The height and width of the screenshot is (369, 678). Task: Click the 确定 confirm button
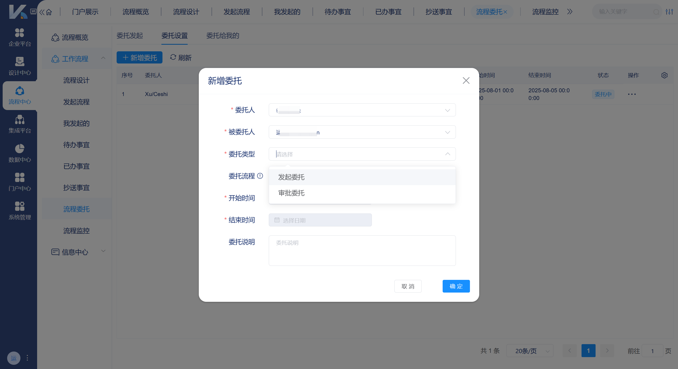point(456,286)
